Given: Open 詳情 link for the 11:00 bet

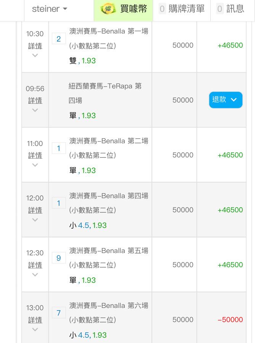Looking at the screenshot, I should [x=35, y=155].
